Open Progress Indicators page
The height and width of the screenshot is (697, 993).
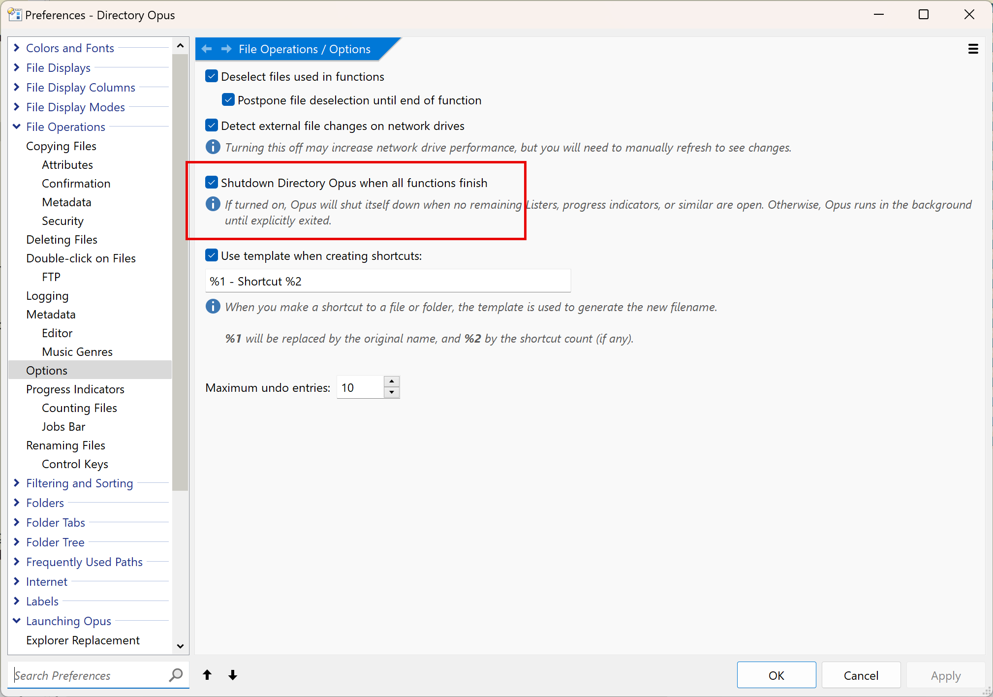coord(75,389)
